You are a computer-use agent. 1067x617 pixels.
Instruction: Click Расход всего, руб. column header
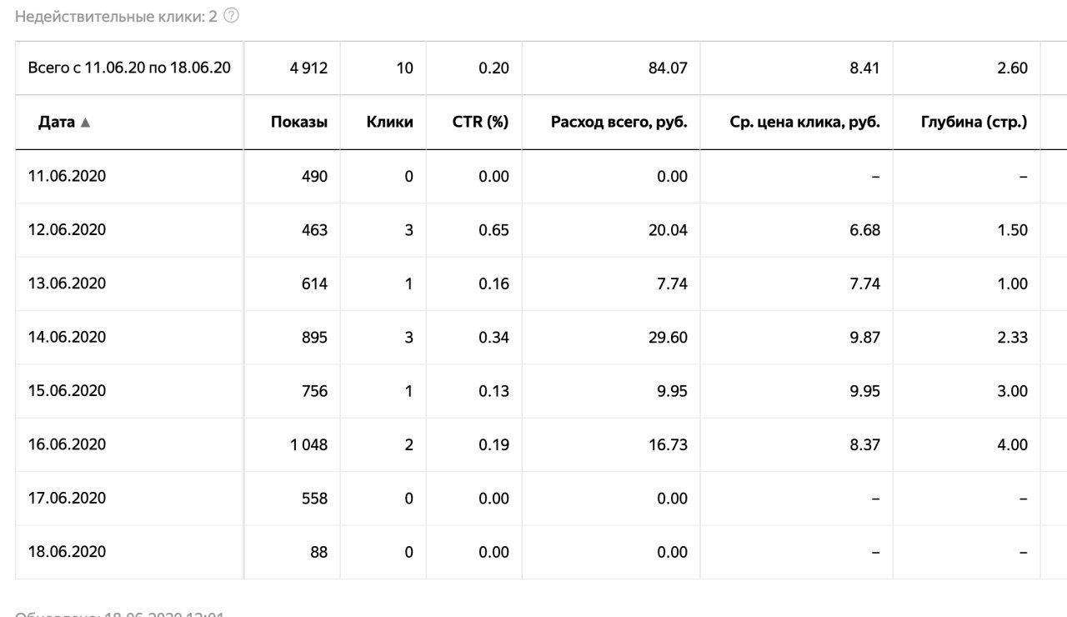point(619,122)
